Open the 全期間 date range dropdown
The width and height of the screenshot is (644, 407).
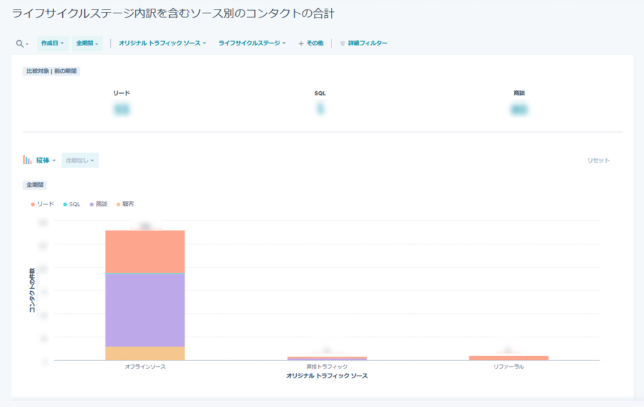click(87, 43)
